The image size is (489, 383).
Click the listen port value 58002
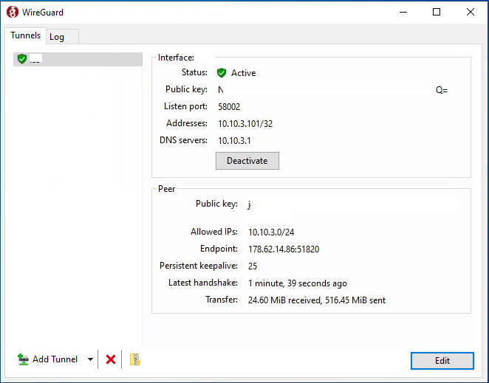point(229,107)
